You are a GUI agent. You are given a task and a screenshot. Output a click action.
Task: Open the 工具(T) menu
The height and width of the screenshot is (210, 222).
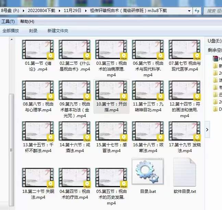8,21
